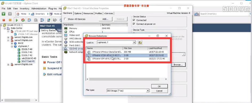This screenshot has width=252, height=103.
Task: Collapse the Data Center tree node
Action: coord(5,28)
